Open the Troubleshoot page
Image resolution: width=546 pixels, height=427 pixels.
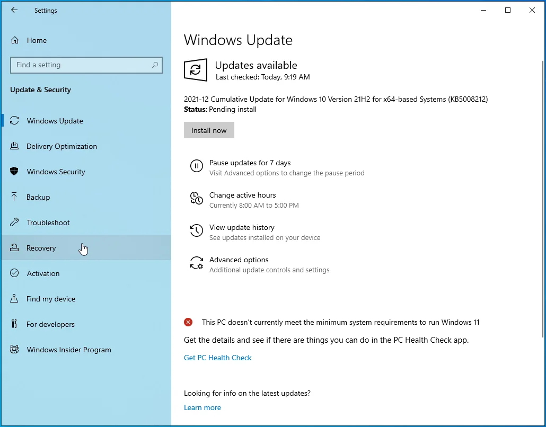86,223
